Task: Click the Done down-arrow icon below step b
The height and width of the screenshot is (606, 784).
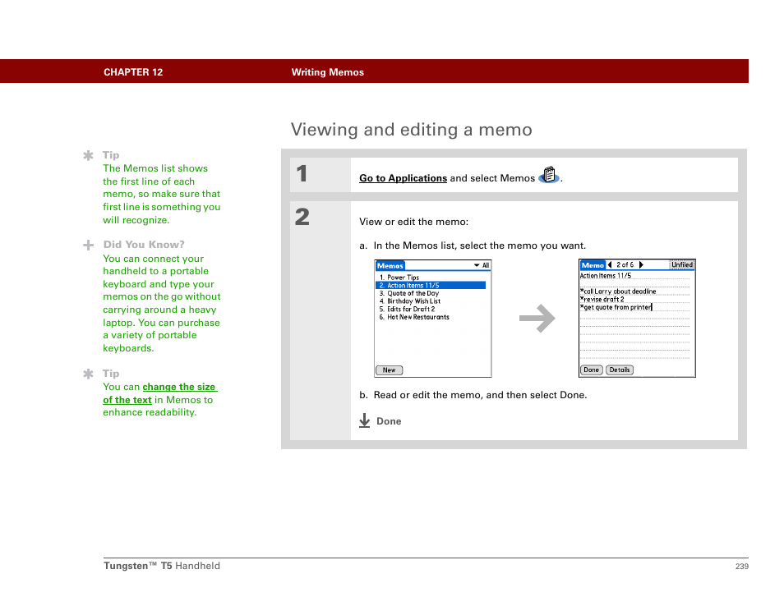Action: (365, 420)
